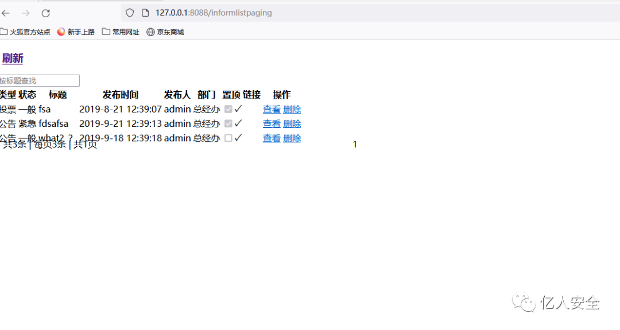The image size is (620, 330).
Task: Open the 火狐官方站点 bookmark
Action: tap(25, 32)
